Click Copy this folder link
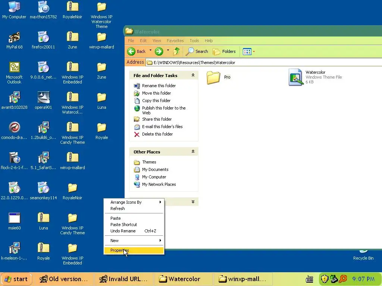The height and width of the screenshot is (286, 382). pos(156,101)
